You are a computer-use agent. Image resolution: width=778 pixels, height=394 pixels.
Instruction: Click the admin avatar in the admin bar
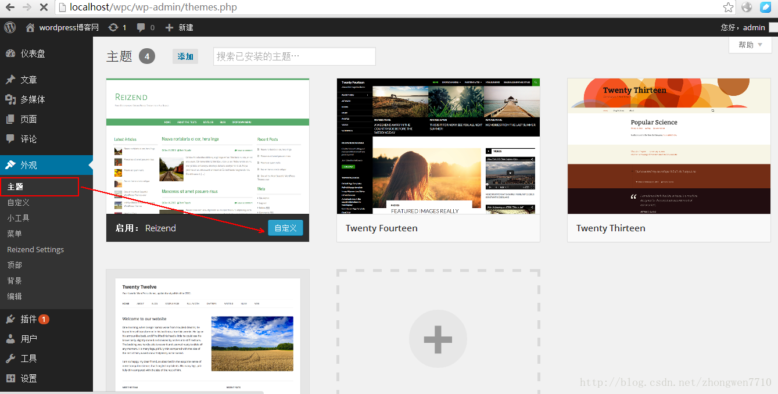point(773,27)
